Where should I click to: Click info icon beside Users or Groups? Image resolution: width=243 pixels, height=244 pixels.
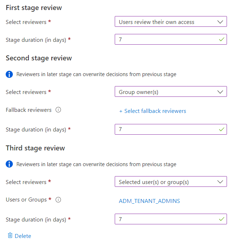(x=58, y=200)
